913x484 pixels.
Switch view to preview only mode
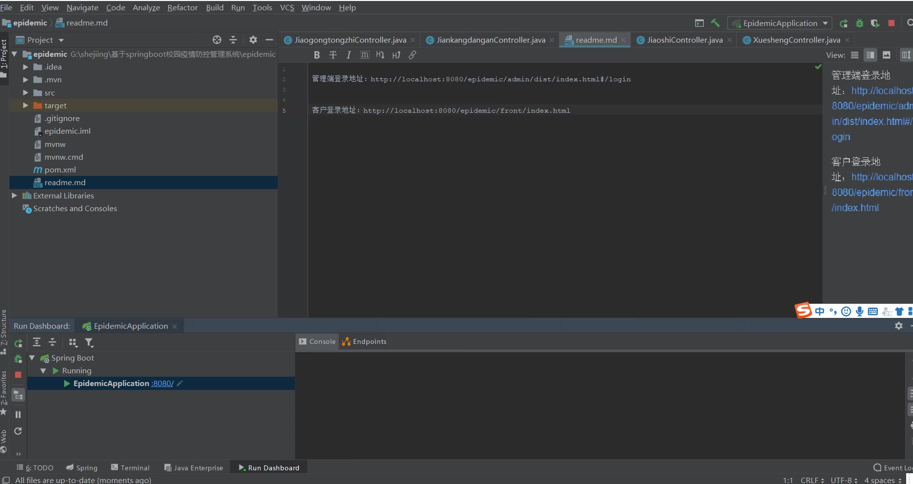coord(887,55)
